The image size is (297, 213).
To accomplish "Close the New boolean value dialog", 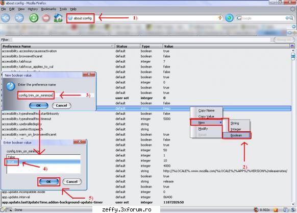I will [89, 75].
